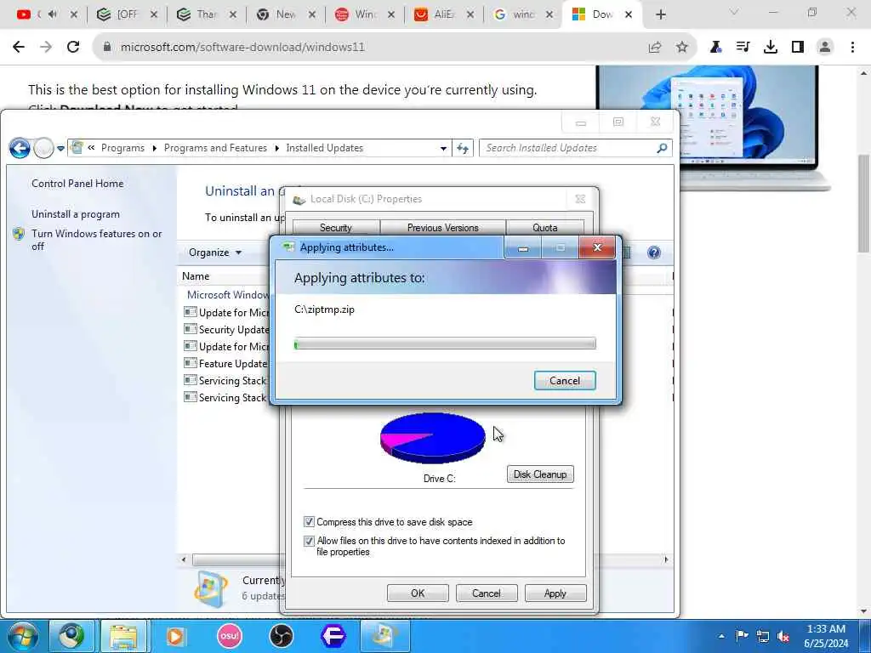Click the share page icon in address bar
The height and width of the screenshot is (653, 871).
[x=655, y=48]
